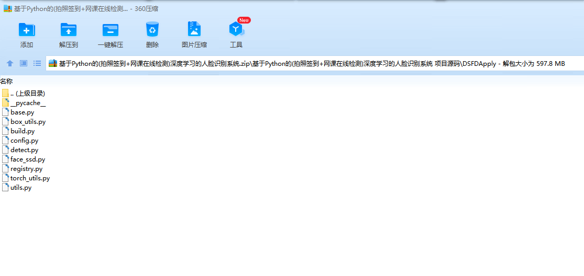584x276 pixels.
Task: Select the face_ssd.py file
Action: (24, 159)
